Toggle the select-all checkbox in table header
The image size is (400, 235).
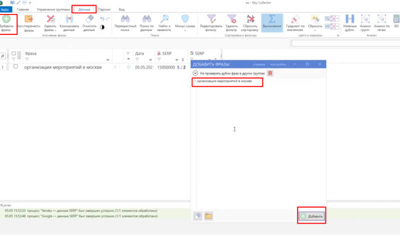click(x=13, y=53)
